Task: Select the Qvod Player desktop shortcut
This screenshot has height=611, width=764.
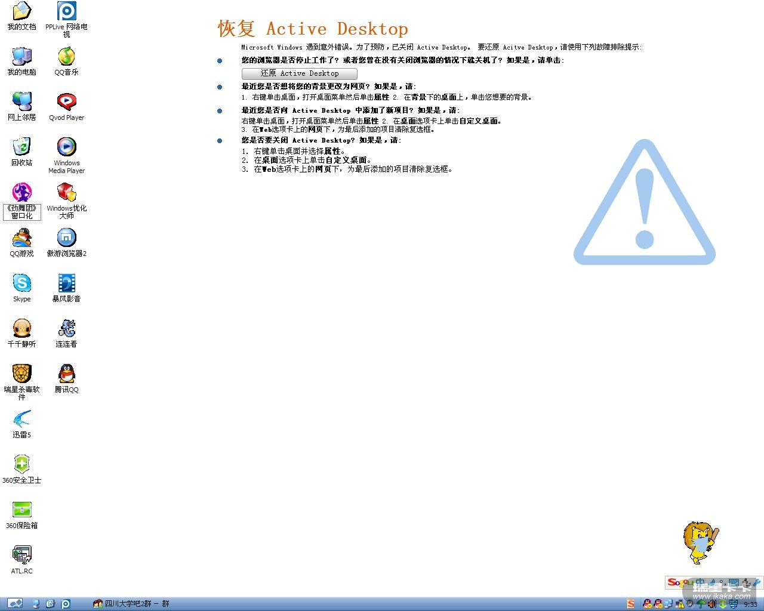Action: (66, 107)
